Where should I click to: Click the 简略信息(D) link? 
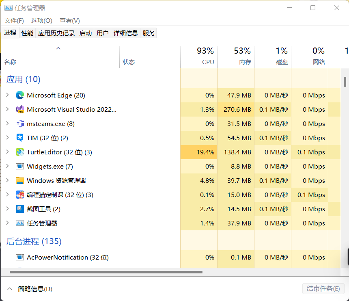coord(35,289)
